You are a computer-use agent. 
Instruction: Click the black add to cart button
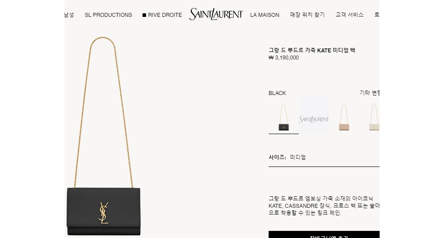324,234
